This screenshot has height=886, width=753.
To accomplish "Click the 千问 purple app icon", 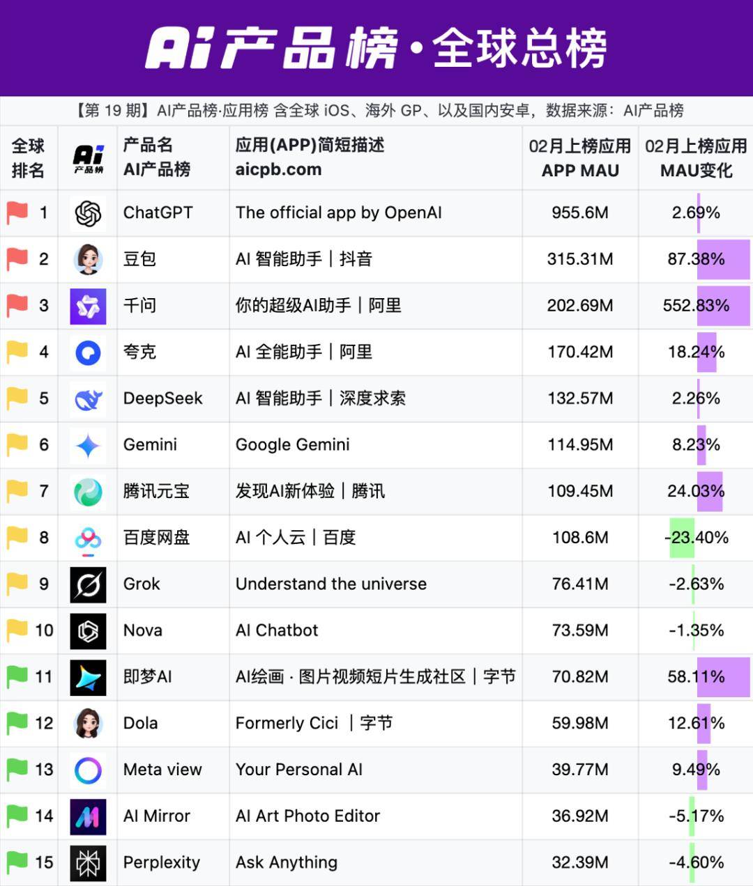I will (88, 306).
